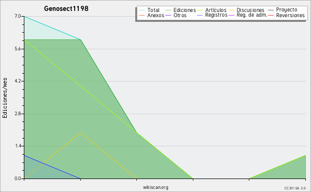Click the yellow Discusiones line peak
311x192 pixels.
click(80, 132)
